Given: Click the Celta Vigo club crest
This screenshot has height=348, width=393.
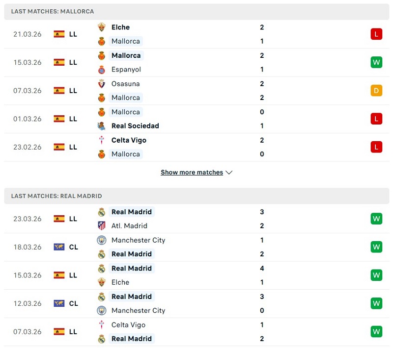Looking at the screenshot, I should click(x=102, y=140).
